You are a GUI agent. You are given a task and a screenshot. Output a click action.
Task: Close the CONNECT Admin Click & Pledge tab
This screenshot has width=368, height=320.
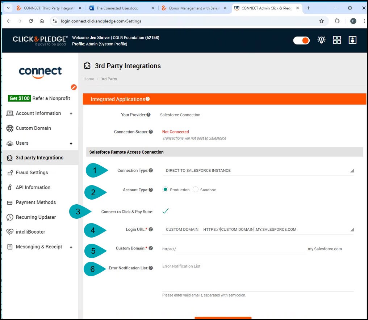(297, 8)
